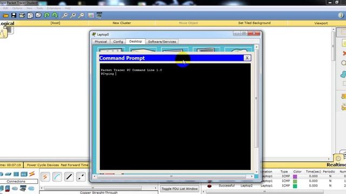Image resolution: width=346 pixels, height=194 pixels.
Task: Click Set Tiled Background button
Action: point(254,23)
